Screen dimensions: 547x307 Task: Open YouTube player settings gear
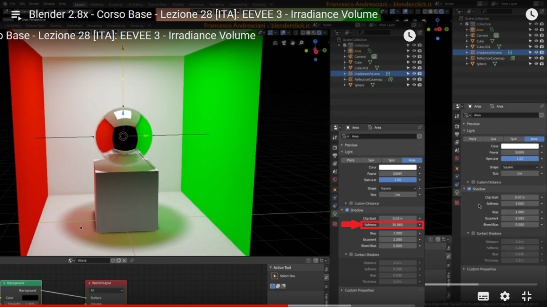(505, 296)
